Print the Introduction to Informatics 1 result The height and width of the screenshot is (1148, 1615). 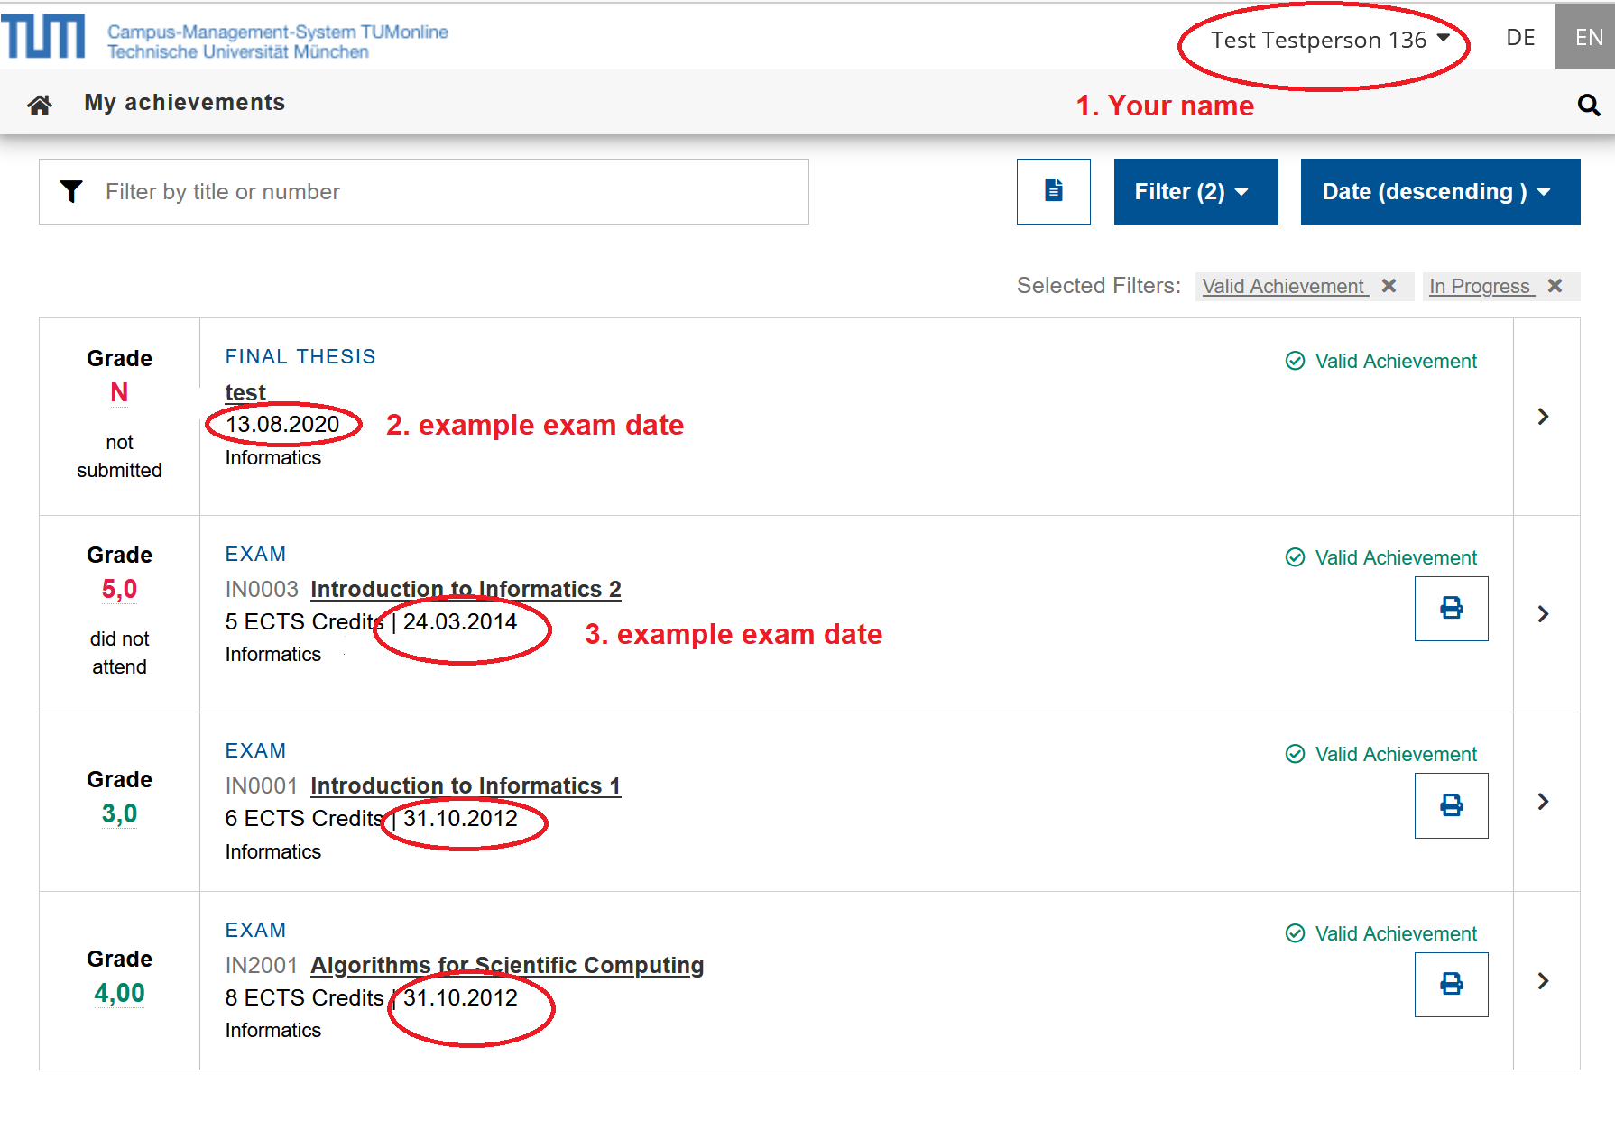(x=1451, y=805)
